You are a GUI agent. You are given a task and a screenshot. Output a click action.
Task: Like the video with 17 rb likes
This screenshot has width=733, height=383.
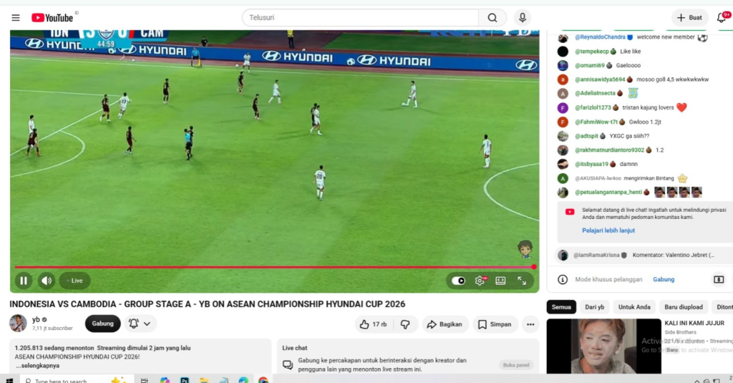pos(374,324)
